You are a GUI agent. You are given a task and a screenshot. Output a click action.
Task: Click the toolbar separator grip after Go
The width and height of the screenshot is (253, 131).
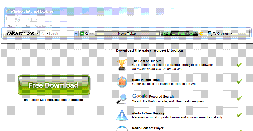coord(92,34)
